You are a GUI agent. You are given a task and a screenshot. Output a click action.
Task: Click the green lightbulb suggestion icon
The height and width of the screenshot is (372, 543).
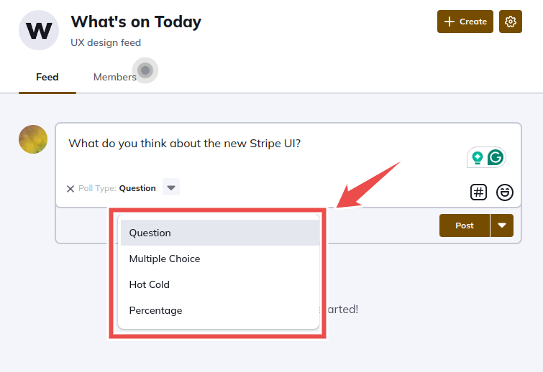478,158
